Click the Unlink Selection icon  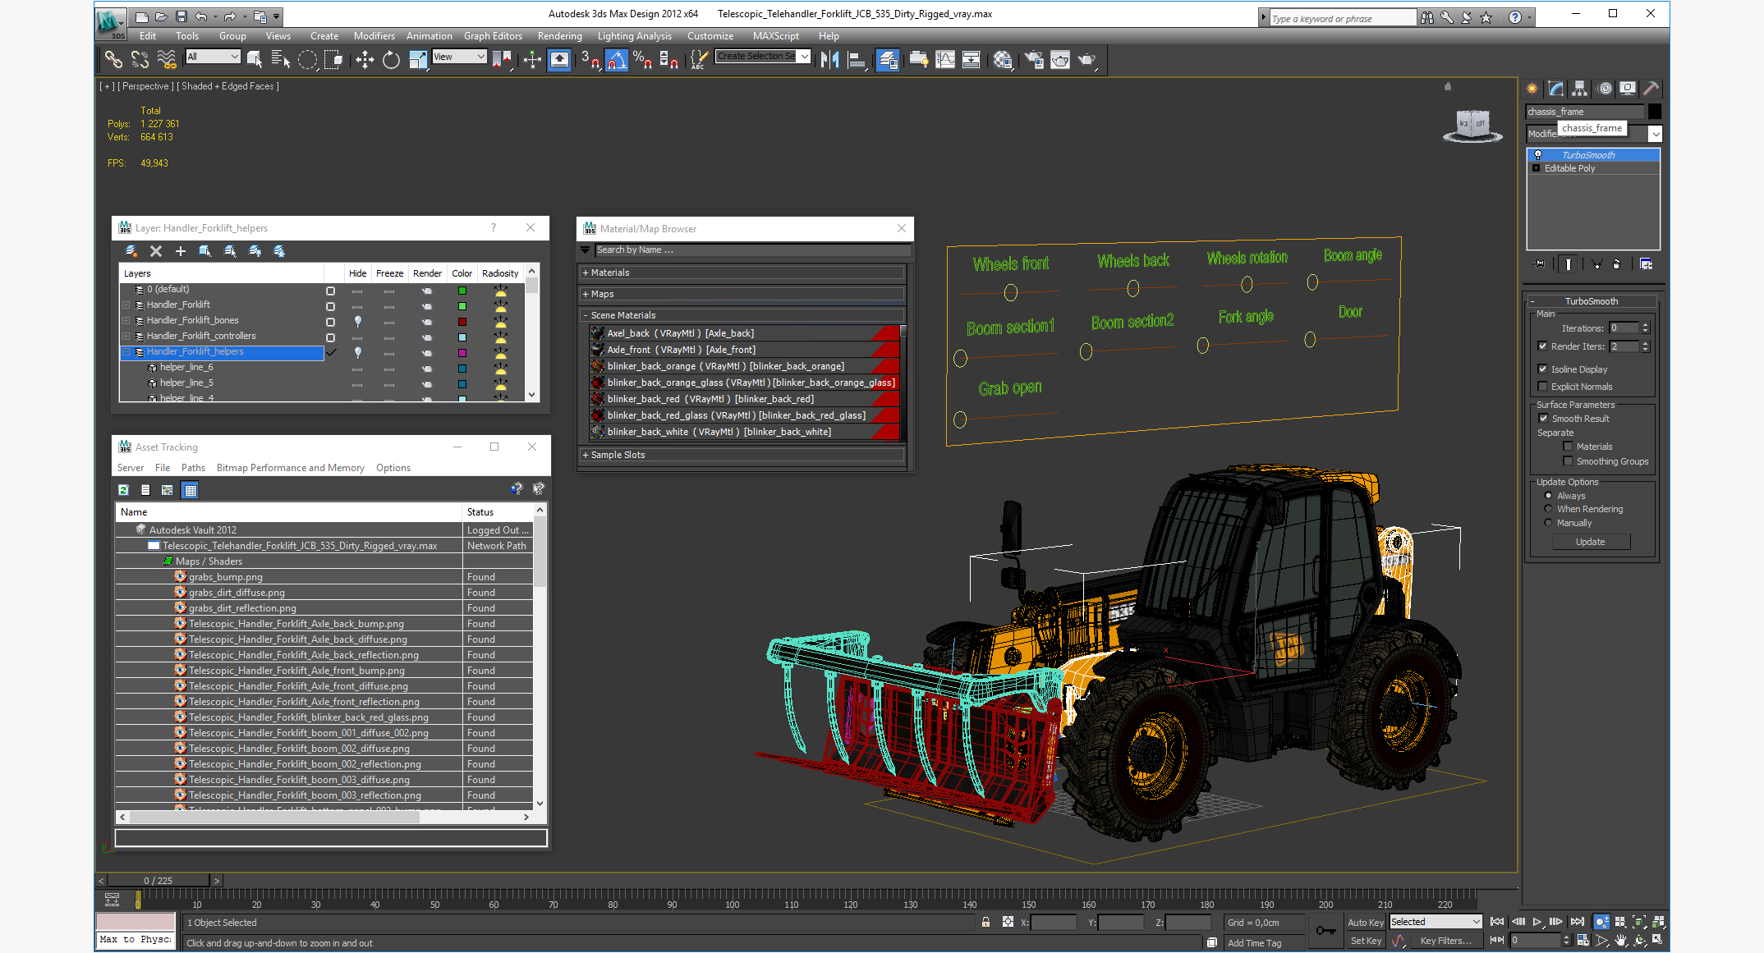[140, 59]
